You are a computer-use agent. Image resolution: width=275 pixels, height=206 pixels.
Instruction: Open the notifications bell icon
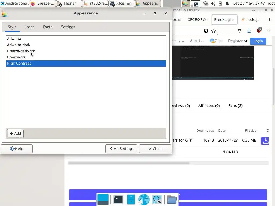coord(227,3)
